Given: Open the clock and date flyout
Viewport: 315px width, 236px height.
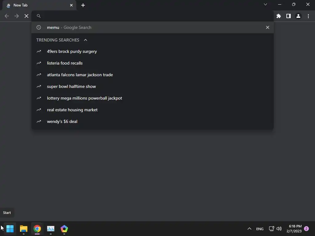Looking at the screenshot, I should [x=294, y=229].
